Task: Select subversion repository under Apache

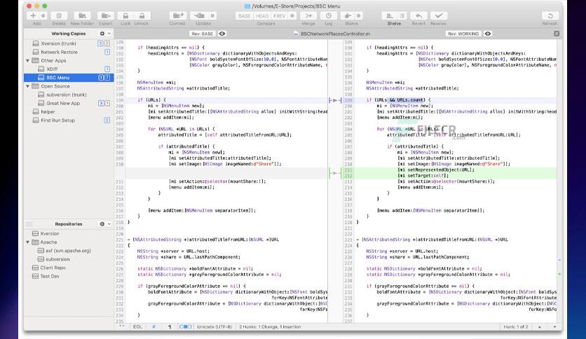Action: pyautogui.click(x=69, y=259)
